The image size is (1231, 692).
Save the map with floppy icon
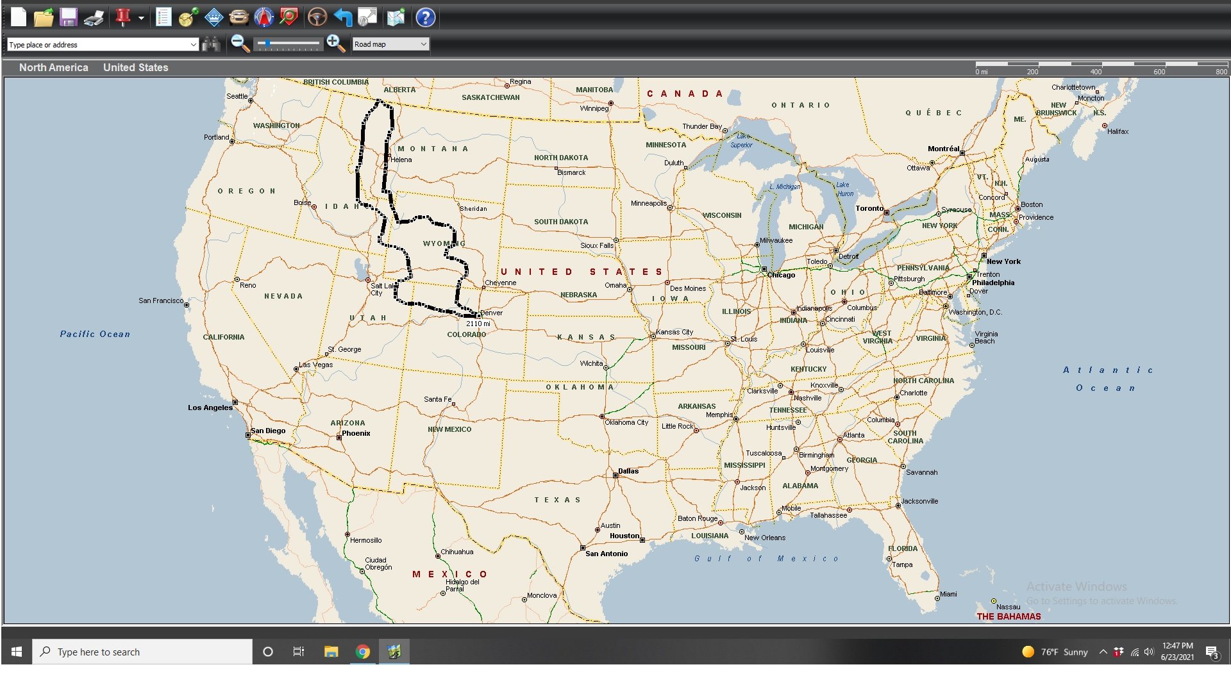coord(69,17)
